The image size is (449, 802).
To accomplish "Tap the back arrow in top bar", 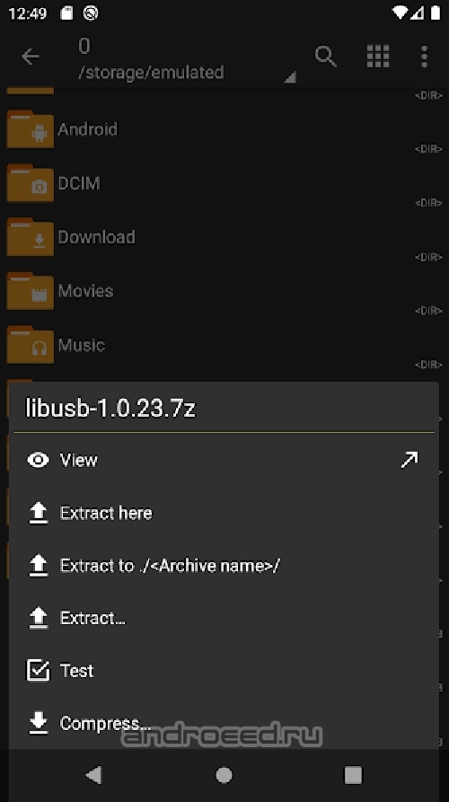I will 31,57.
